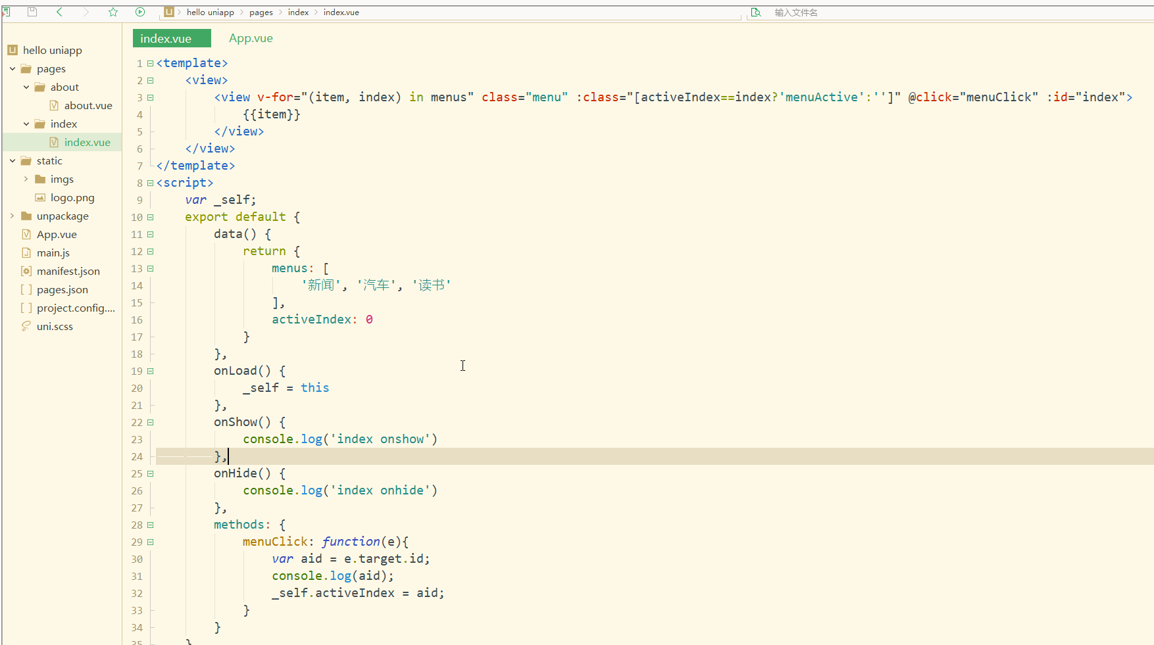
Task: Click pages in the breadcrumb path
Action: point(261,12)
